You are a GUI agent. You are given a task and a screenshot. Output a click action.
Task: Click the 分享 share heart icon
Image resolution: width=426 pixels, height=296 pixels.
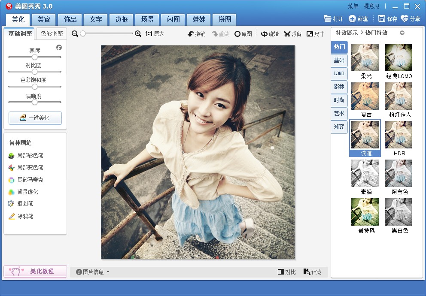[405, 18]
